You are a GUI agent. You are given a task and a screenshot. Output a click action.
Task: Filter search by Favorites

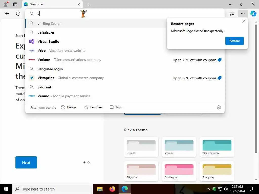(93, 107)
